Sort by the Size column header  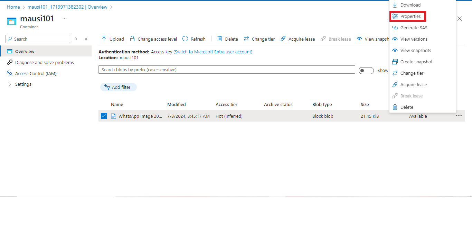365,104
